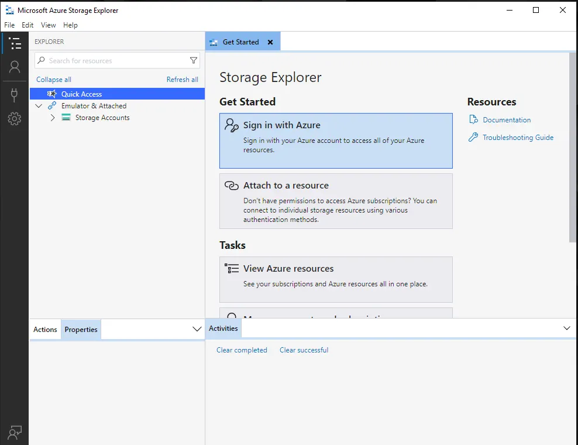Screen dimensions: 578x445
Task: Click Clear completed under Activities
Action: [242, 350]
